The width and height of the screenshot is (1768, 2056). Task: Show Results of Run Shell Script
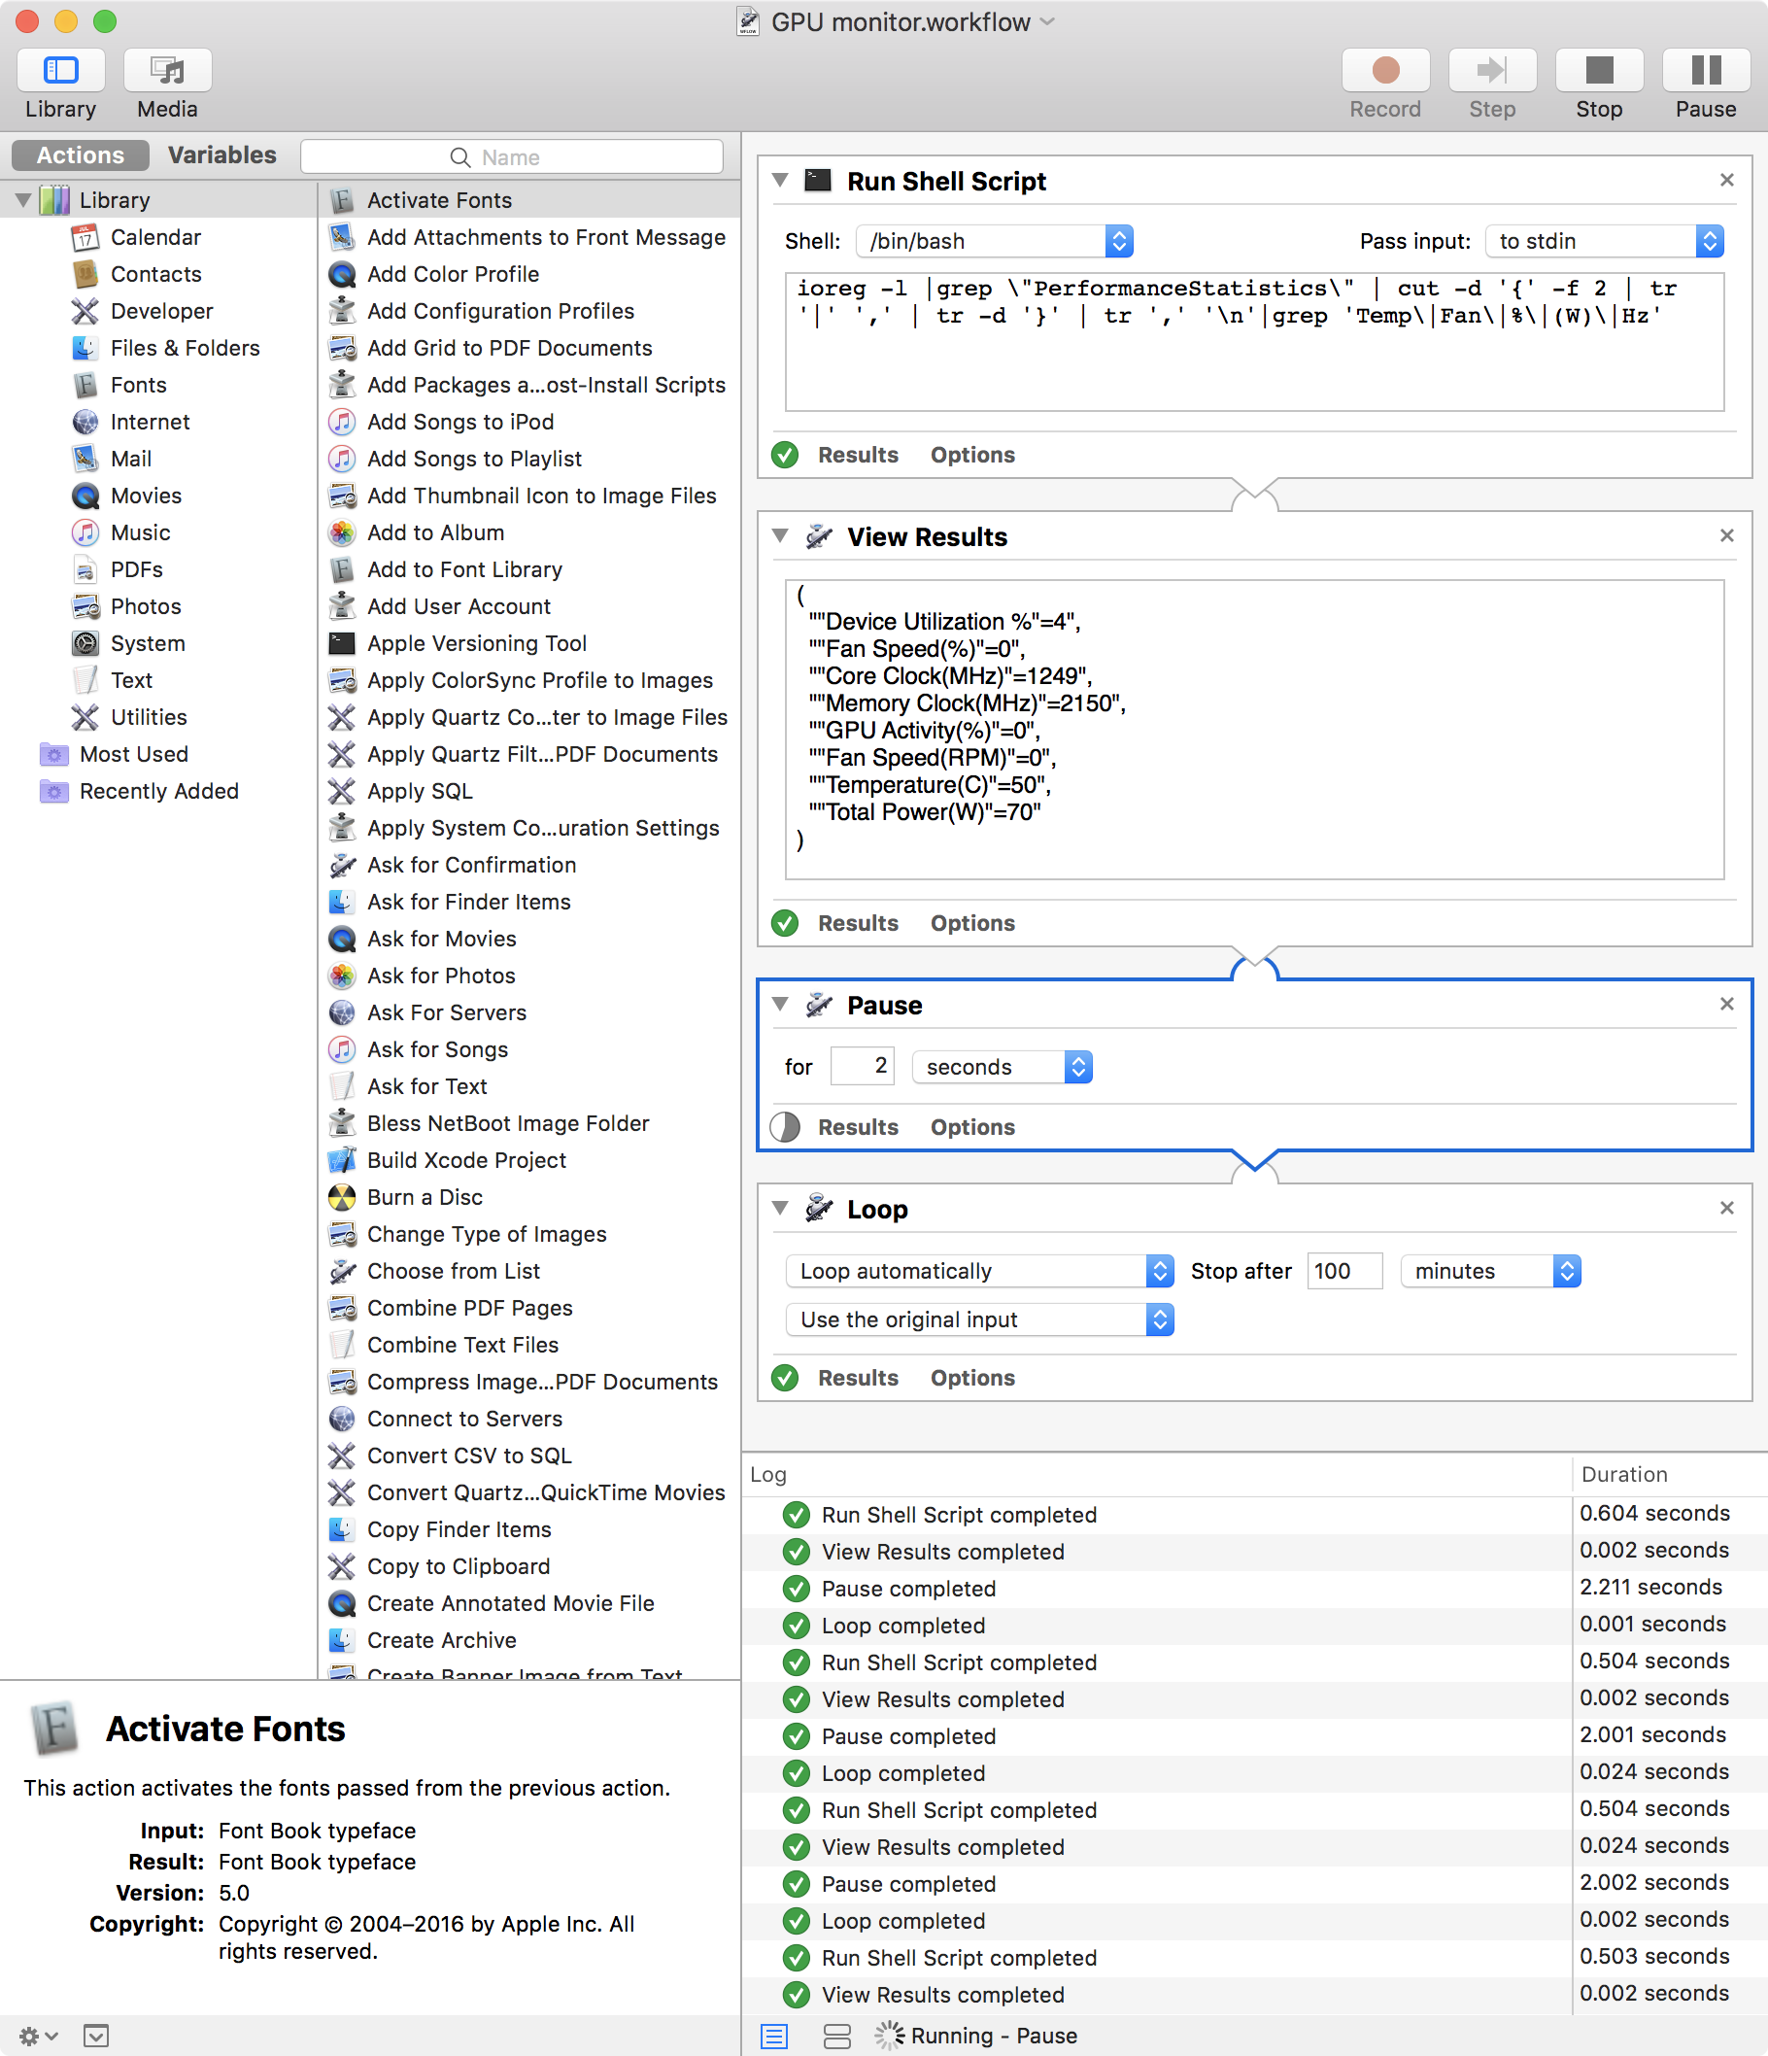click(x=858, y=455)
